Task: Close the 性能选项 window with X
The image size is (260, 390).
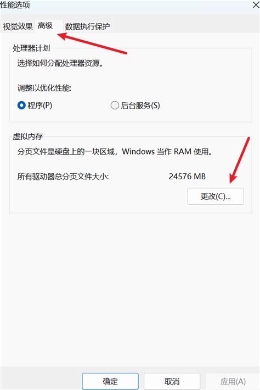Action: pos(256,5)
